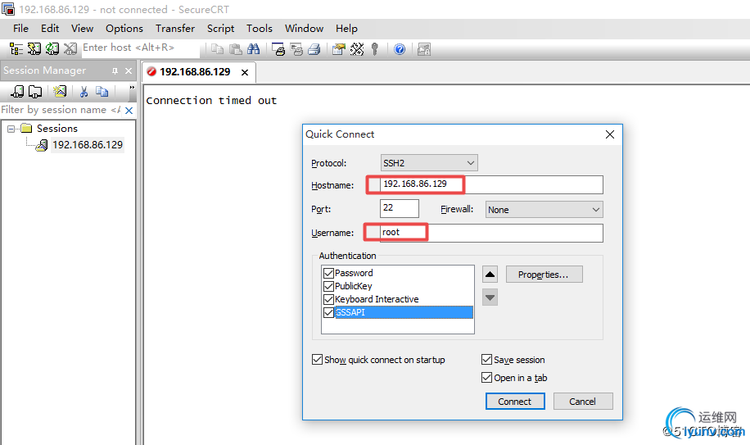Screen dimensions: 750x445
Task: Close the Quick Connect dialog
Action: (610, 134)
